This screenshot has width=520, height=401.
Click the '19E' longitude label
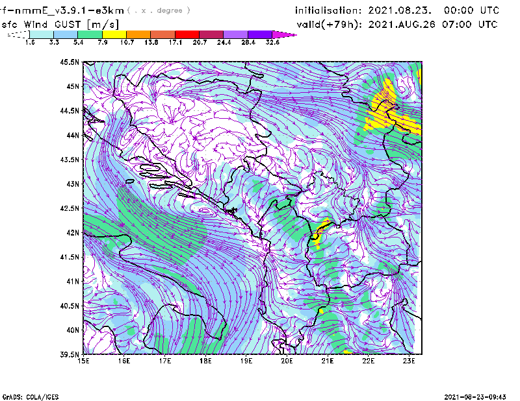tap(246, 361)
